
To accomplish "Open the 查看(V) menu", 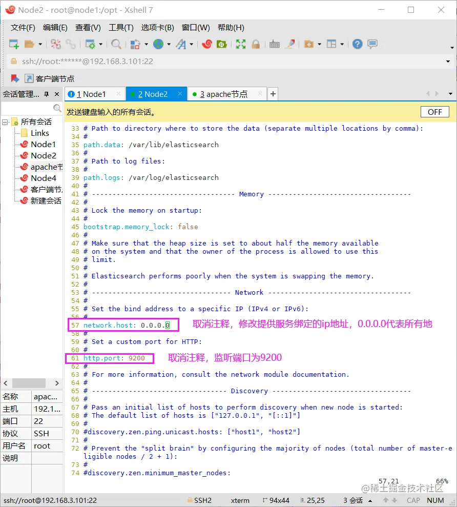I will click(88, 28).
